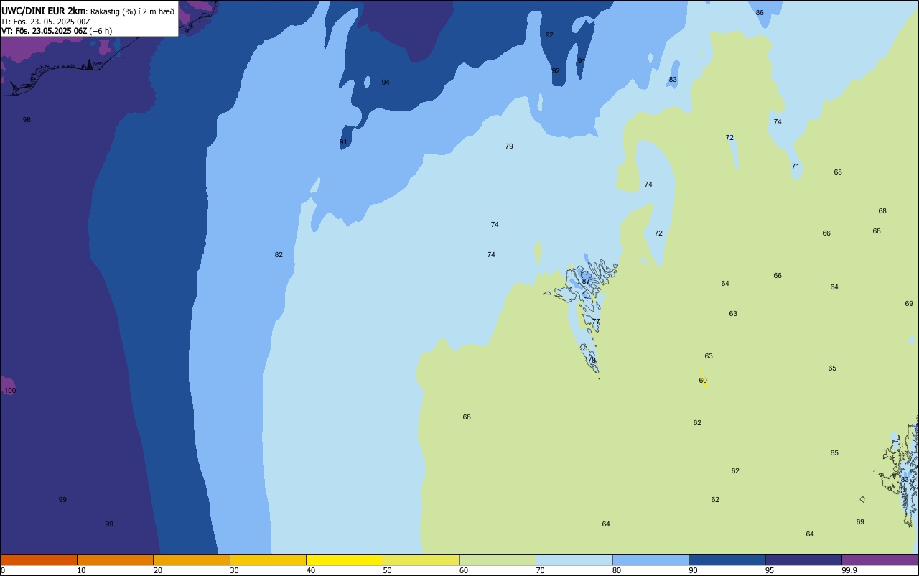Click the humidity value 79 on the map

click(509, 147)
